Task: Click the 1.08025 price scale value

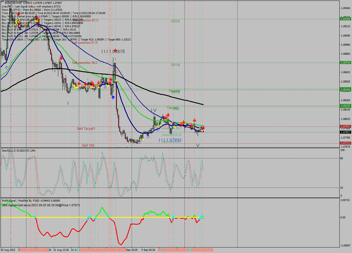Action: 345,119
